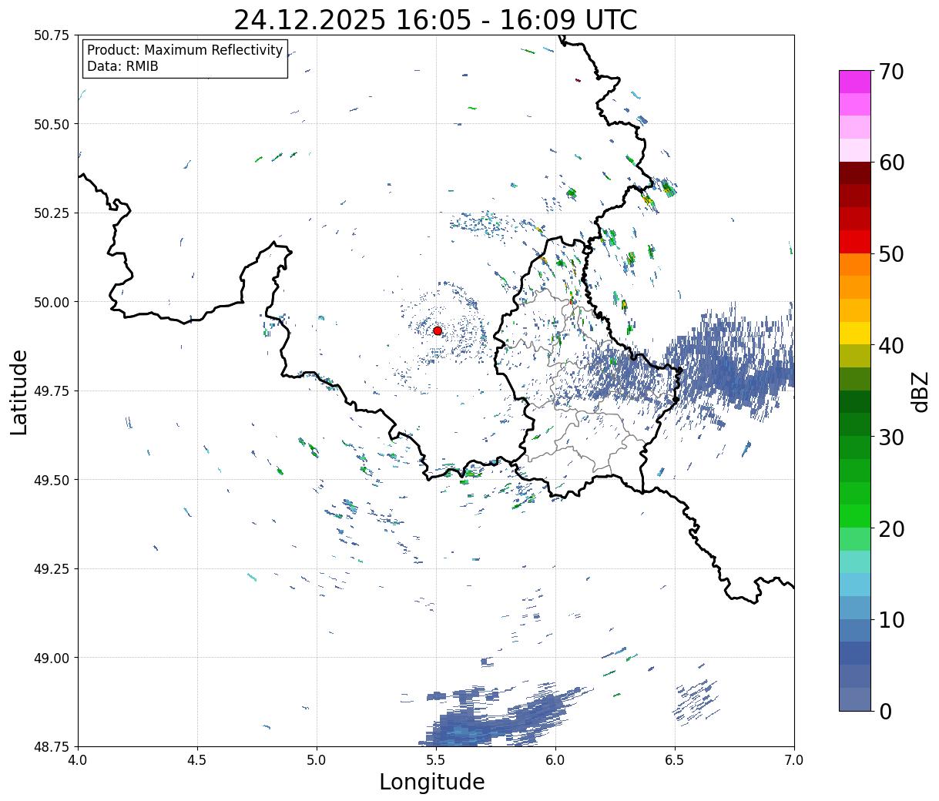Click longitude tick label 6.0

pos(555,760)
